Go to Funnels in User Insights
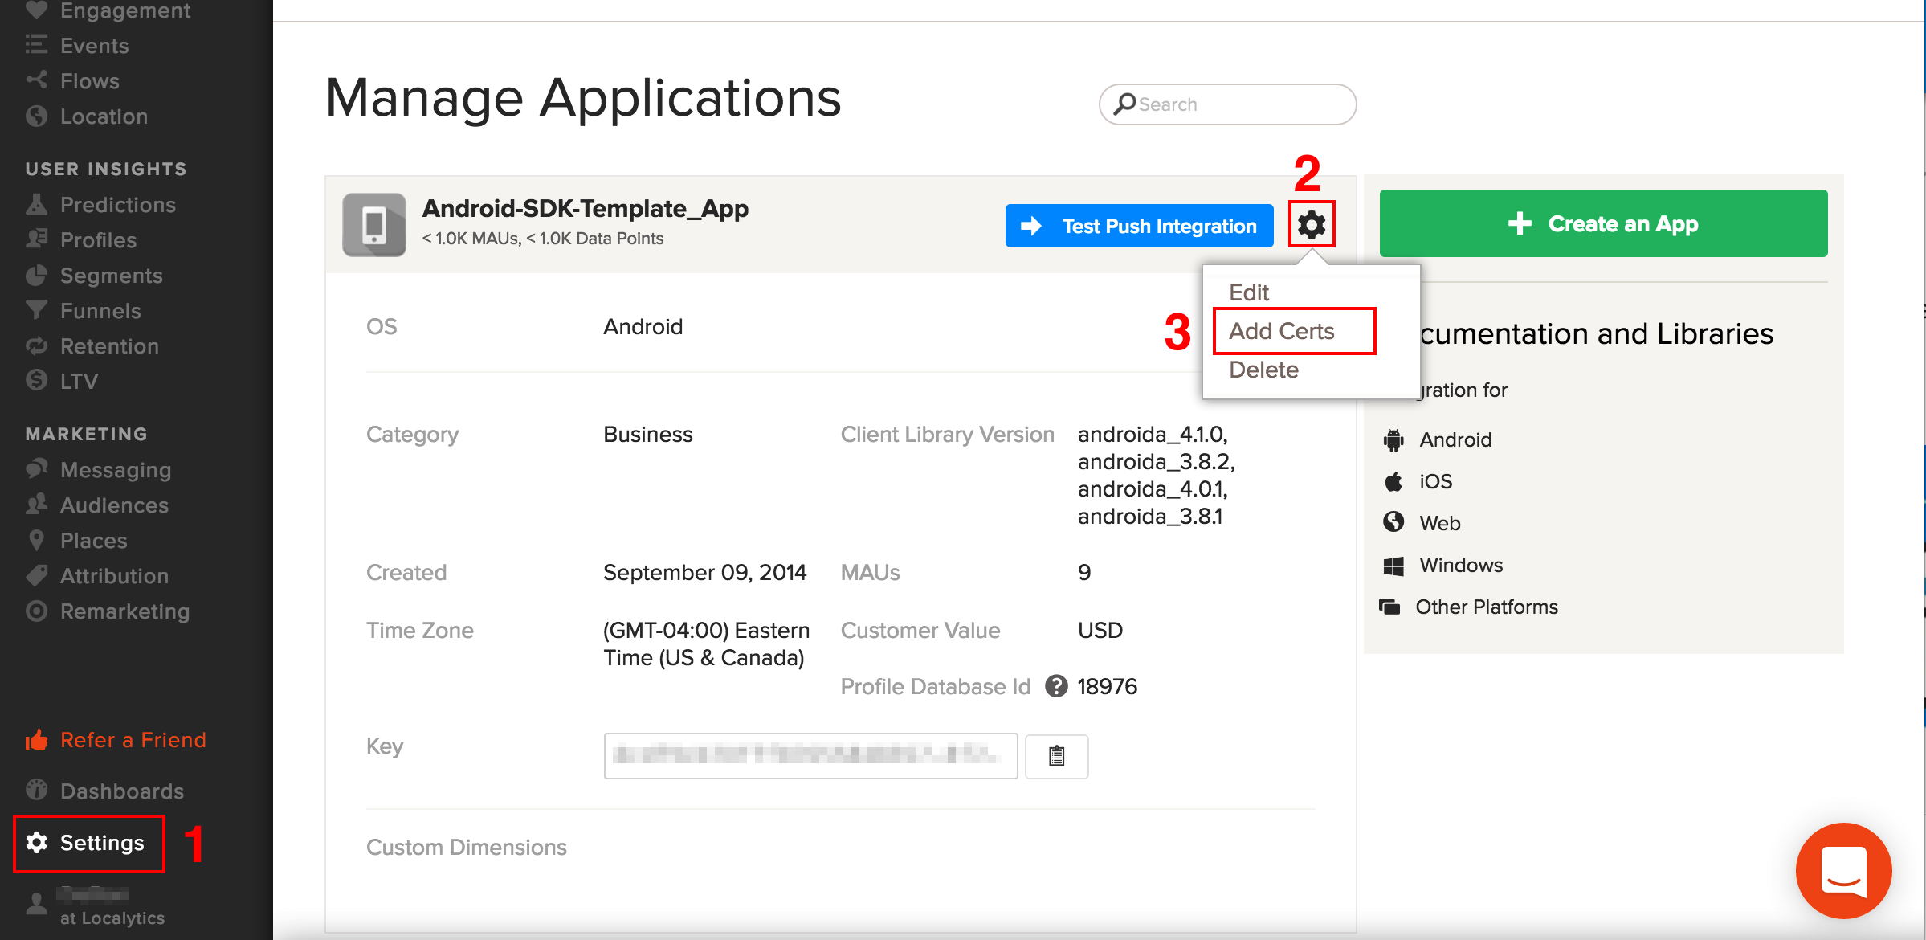Image resolution: width=1926 pixels, height=940 pixels. [x=100, y=311]
